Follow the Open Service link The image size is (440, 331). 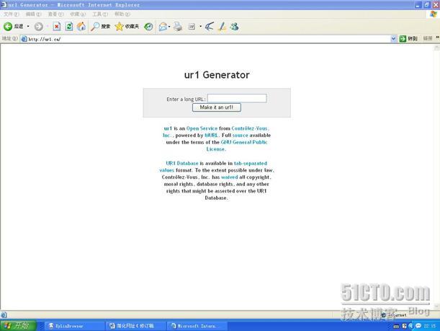pos(202,128)
